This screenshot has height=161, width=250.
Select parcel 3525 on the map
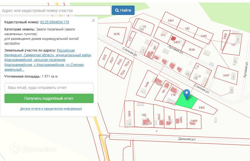tap(105, 57)
